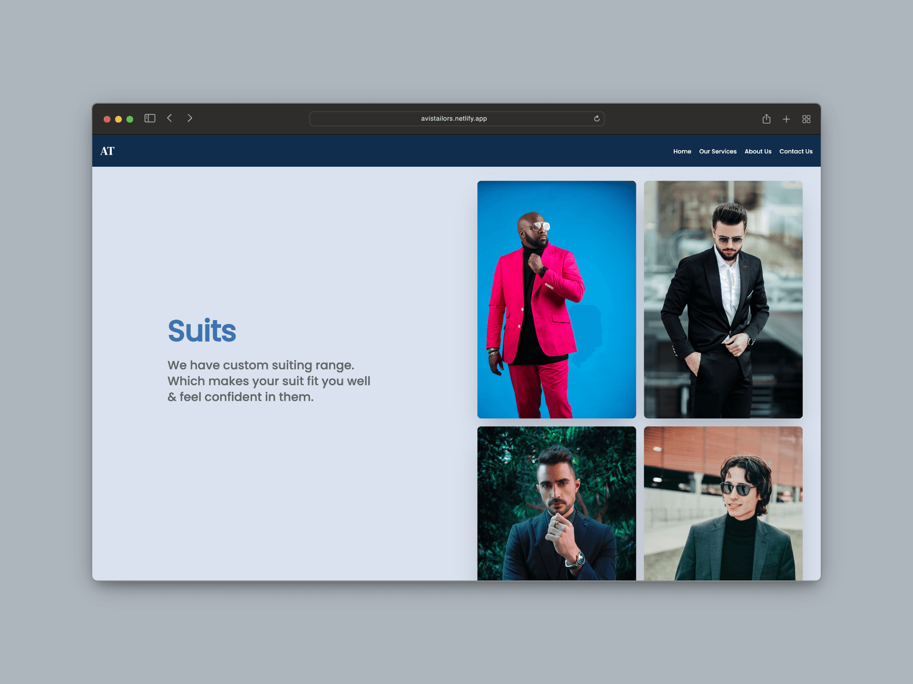
Task: Open the gray blazer turtleneck photo
Action: (x=723, y=503)
